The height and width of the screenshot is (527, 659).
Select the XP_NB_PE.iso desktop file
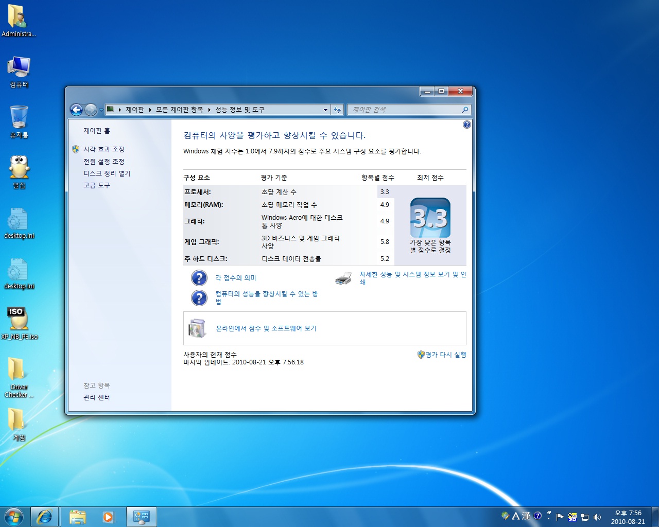pos(19,324)
